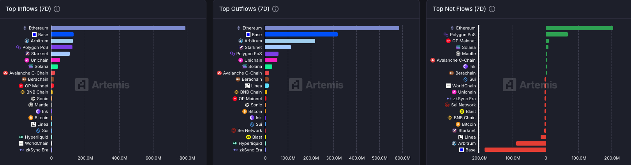Screen dimensions: 631x165
Task: Click Solana label in Top Net Flows
Action: pyautogui.click(x=469, y=47)
